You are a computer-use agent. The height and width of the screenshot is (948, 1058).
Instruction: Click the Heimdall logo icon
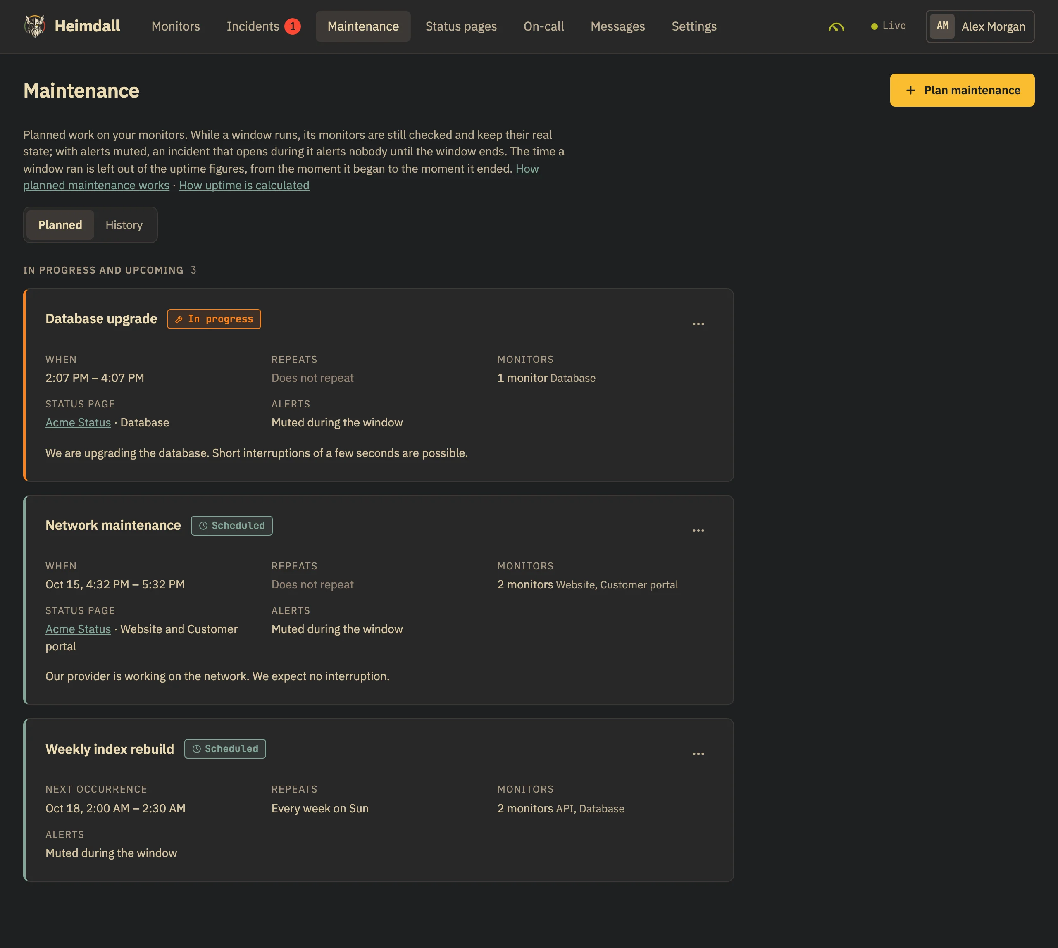point(35,26)
